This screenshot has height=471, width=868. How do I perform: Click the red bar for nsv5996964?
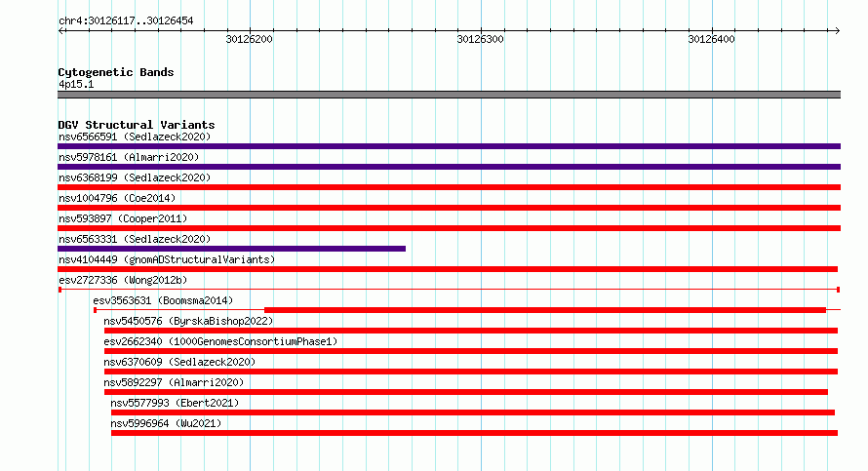point(474,433)
